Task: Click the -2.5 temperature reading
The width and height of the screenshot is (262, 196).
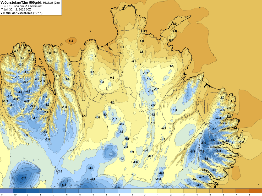Action: coord(122,124)
